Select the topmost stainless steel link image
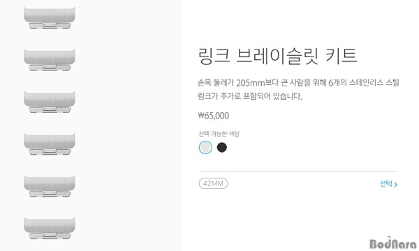419x251 pixels. (50, 17)
